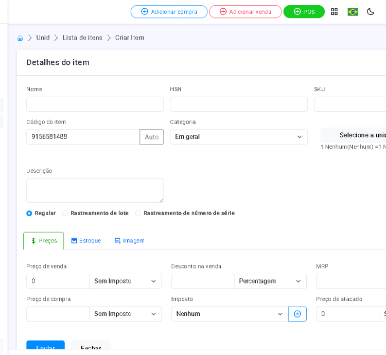Click the Nome input field

(95, 104)
